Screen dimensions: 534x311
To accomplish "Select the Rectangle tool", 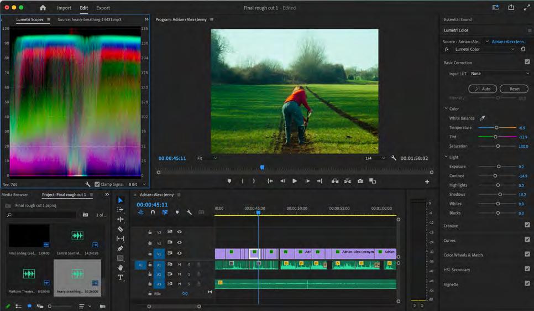I will tap(120, 258).
